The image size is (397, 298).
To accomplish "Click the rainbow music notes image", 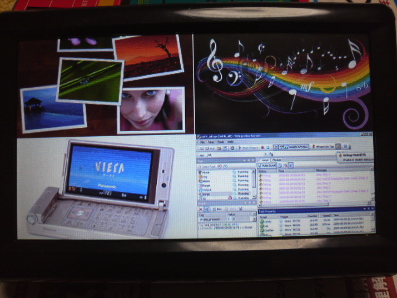I will 283,83.
